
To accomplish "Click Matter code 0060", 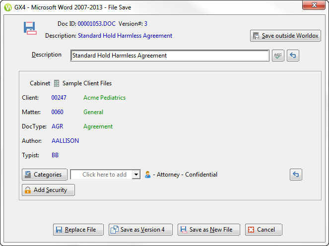I will [x=57, y=112].
